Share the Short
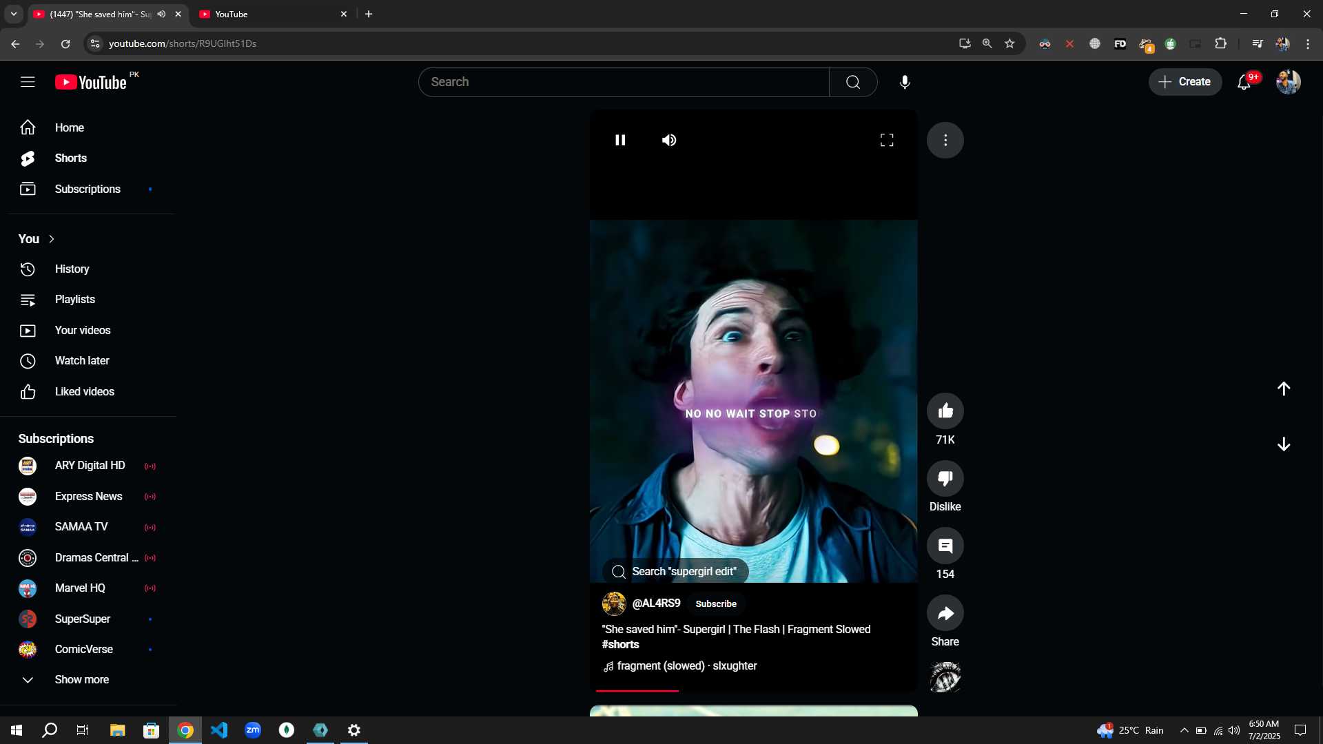 coord(945,613)
